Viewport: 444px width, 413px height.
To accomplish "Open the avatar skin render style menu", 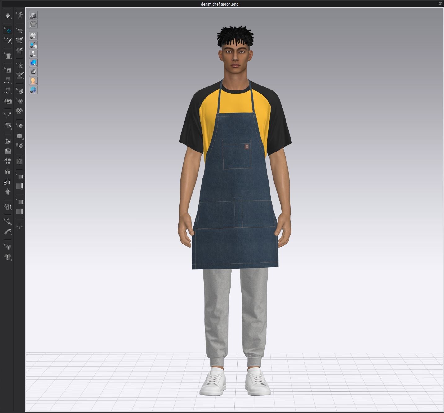I will coord(33,81).
